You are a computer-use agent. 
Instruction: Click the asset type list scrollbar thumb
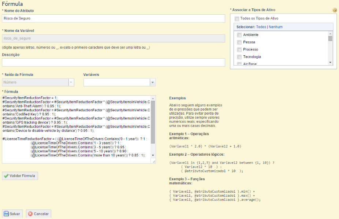click(330, 38)
